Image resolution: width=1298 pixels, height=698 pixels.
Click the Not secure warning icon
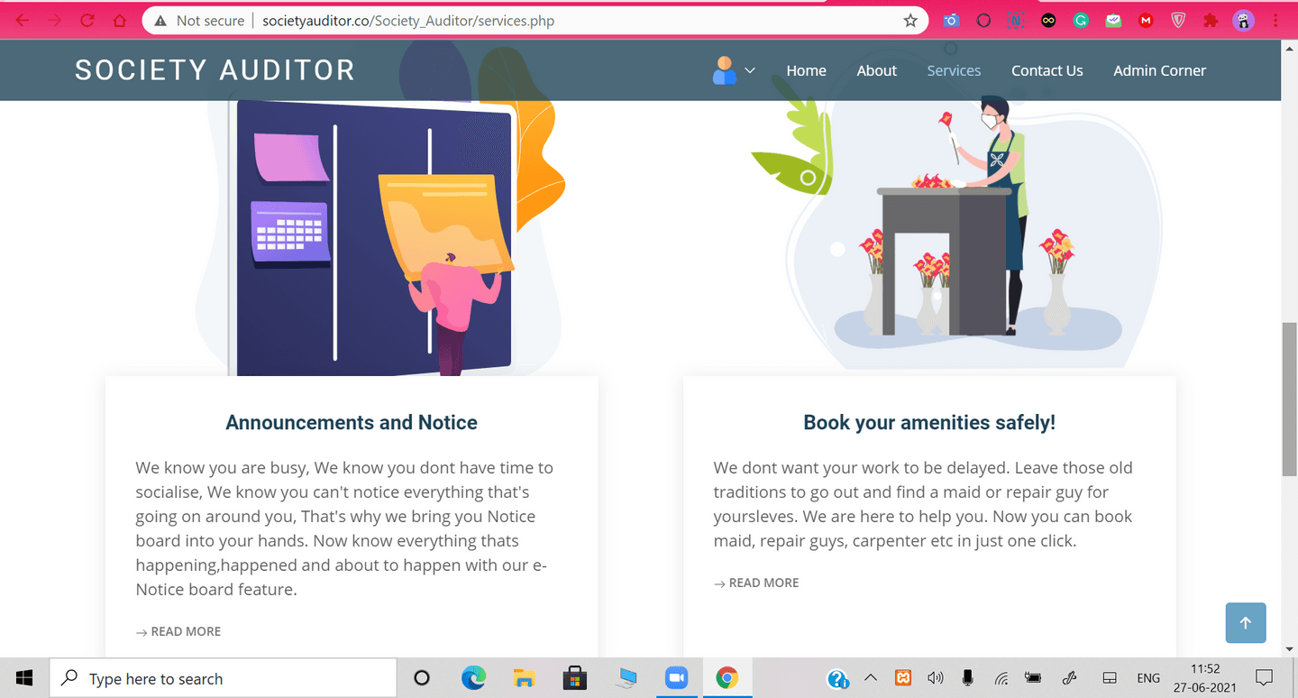point(160,20)
